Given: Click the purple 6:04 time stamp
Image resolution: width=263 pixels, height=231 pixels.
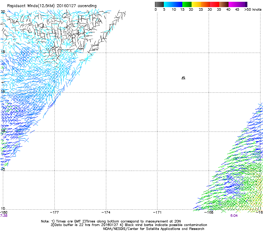Looking at the screenshot, I should pyautogui.click(x=234, y=216).
